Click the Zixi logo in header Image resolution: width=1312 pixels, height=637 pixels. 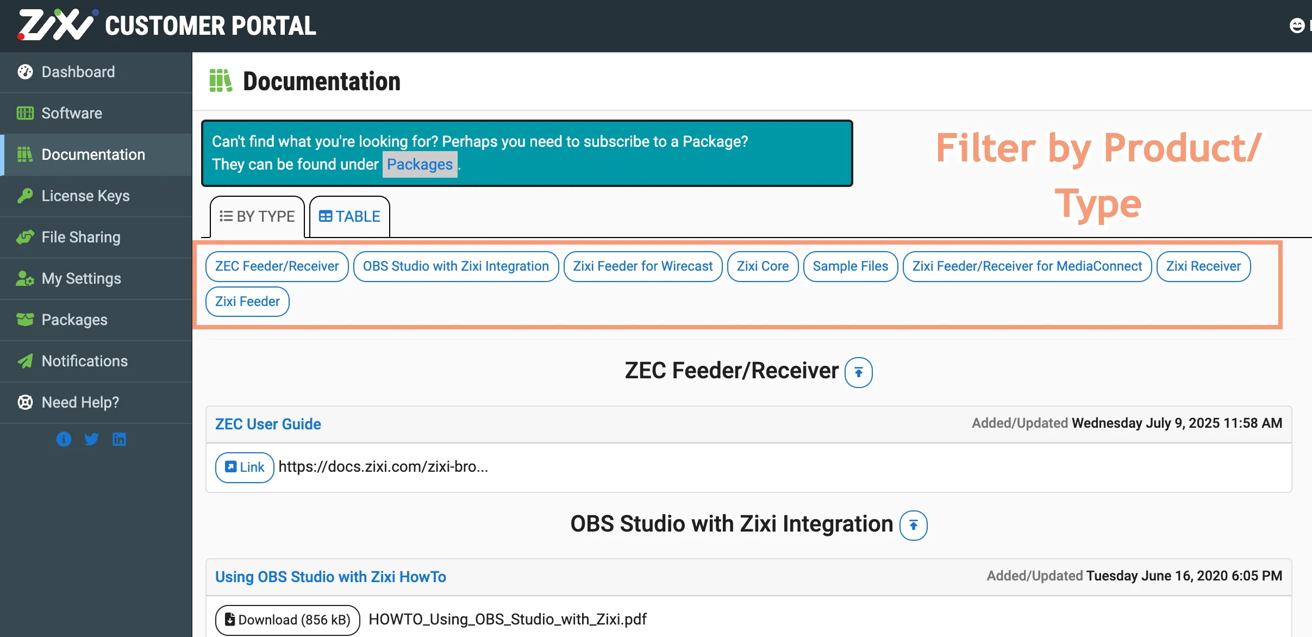click(x=57, y=25)
